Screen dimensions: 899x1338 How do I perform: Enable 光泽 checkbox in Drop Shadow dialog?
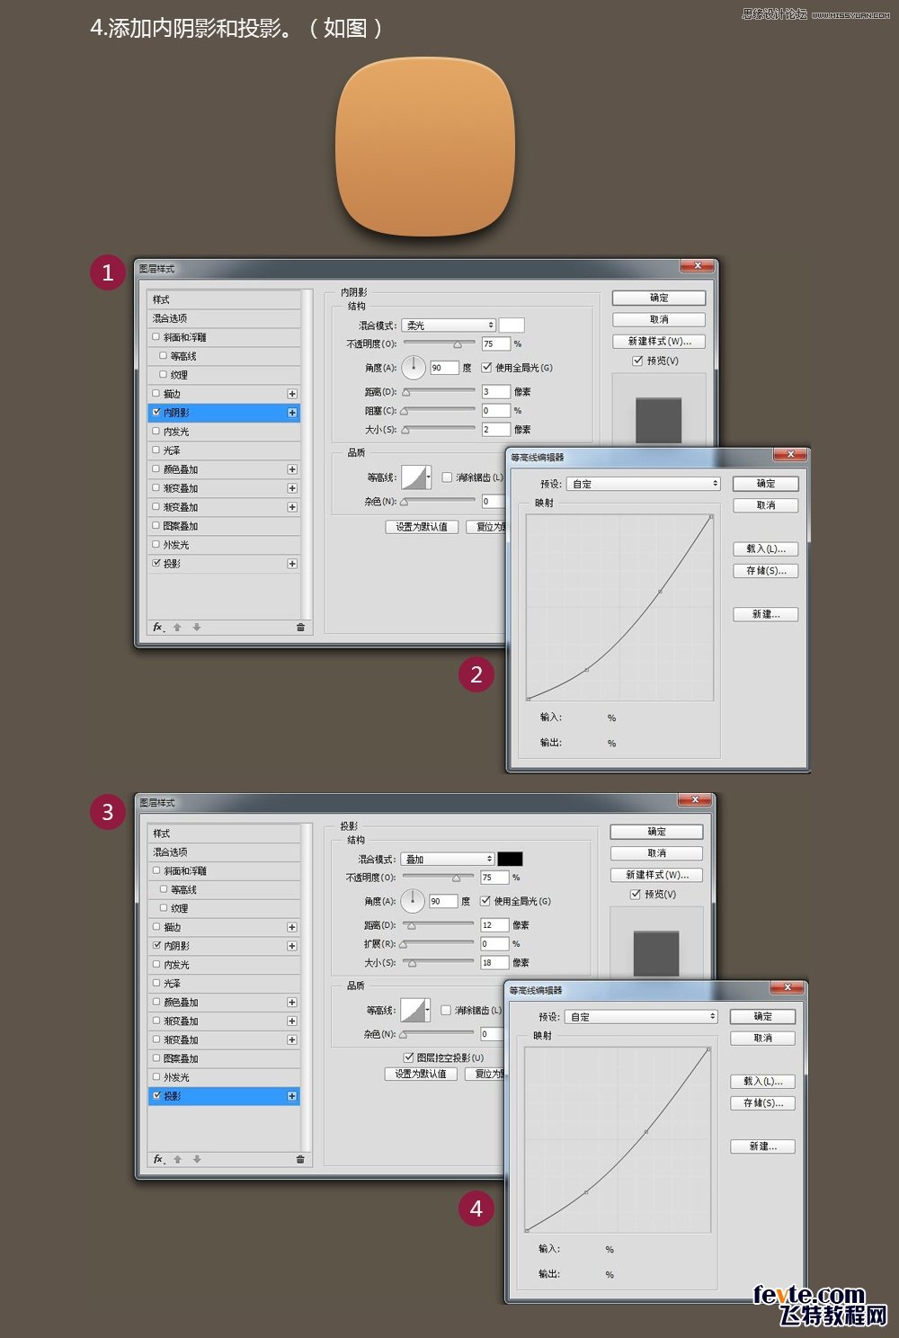(156, 983)
